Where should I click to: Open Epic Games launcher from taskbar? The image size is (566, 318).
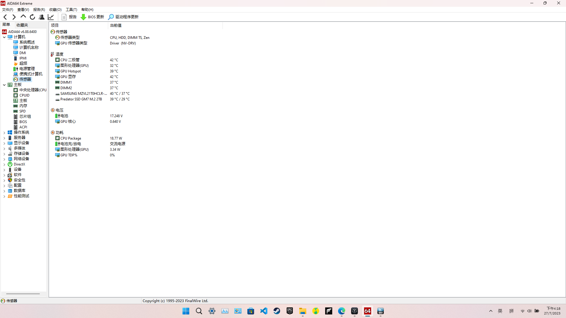tap(289, 311)
